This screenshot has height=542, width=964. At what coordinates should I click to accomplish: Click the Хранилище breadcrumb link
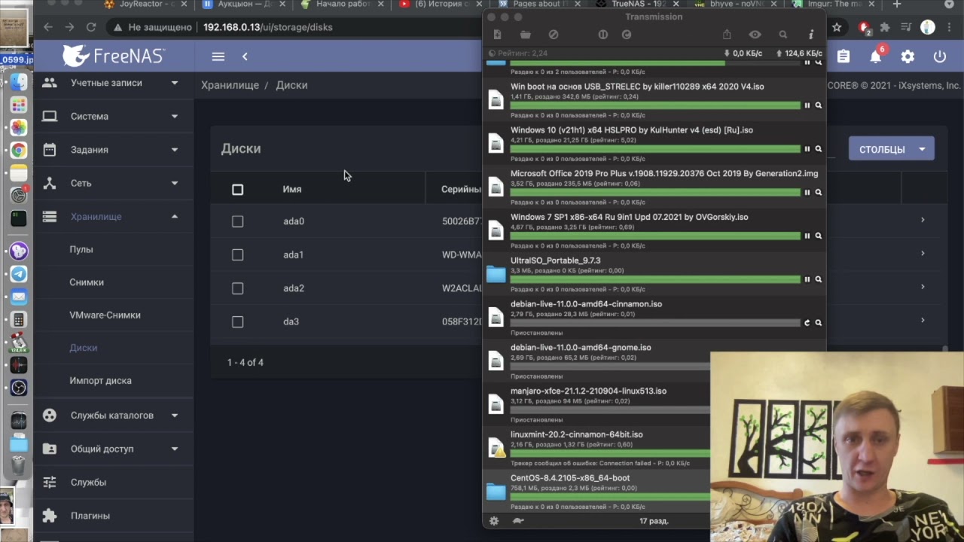230,85
